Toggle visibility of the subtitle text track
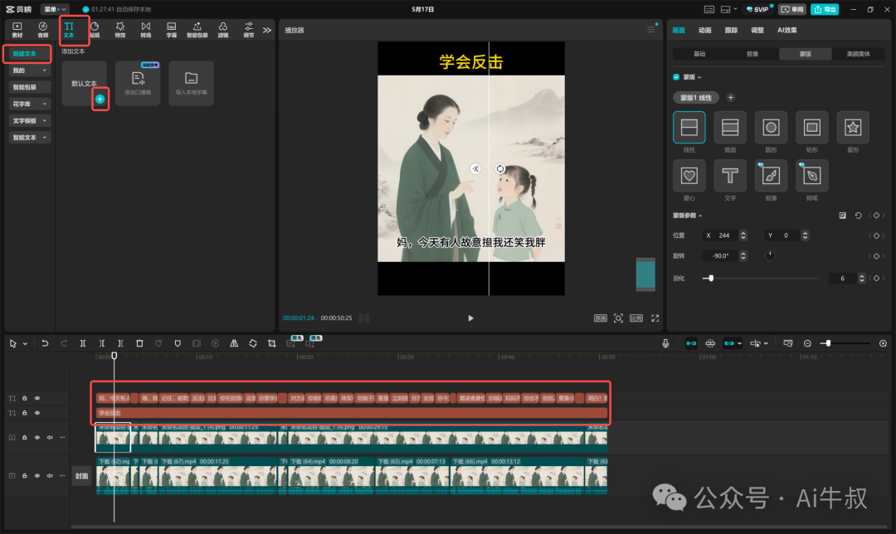Screen dimensions: 896x534 point(37,398)
